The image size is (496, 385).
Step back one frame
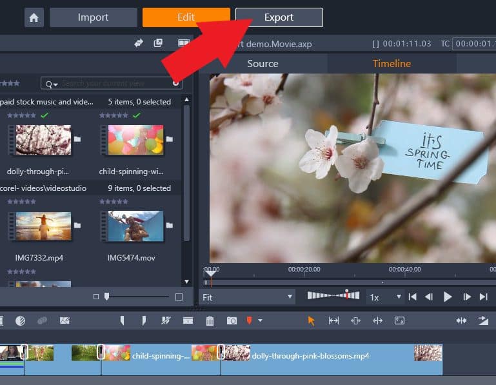click(x=429, y=297)
